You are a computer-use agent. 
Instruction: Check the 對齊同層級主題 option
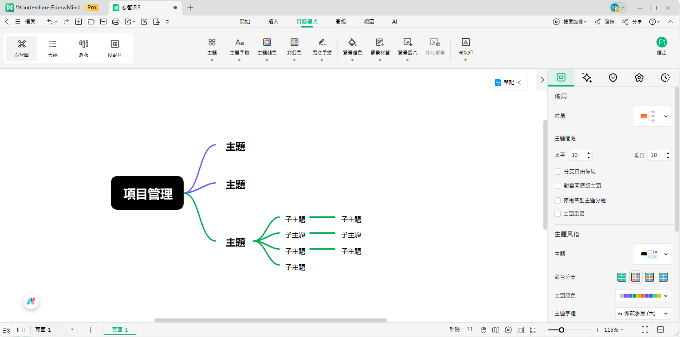[x=558, y=186]
